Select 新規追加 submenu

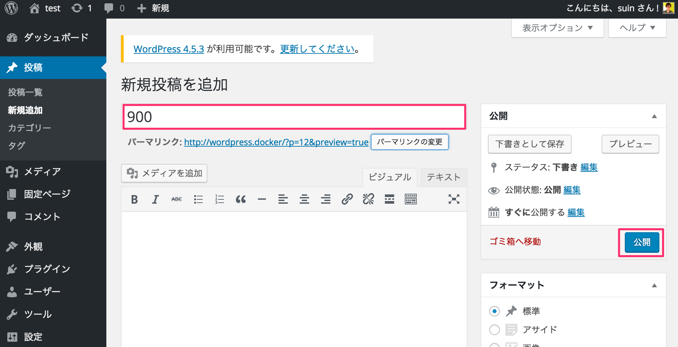25,110
